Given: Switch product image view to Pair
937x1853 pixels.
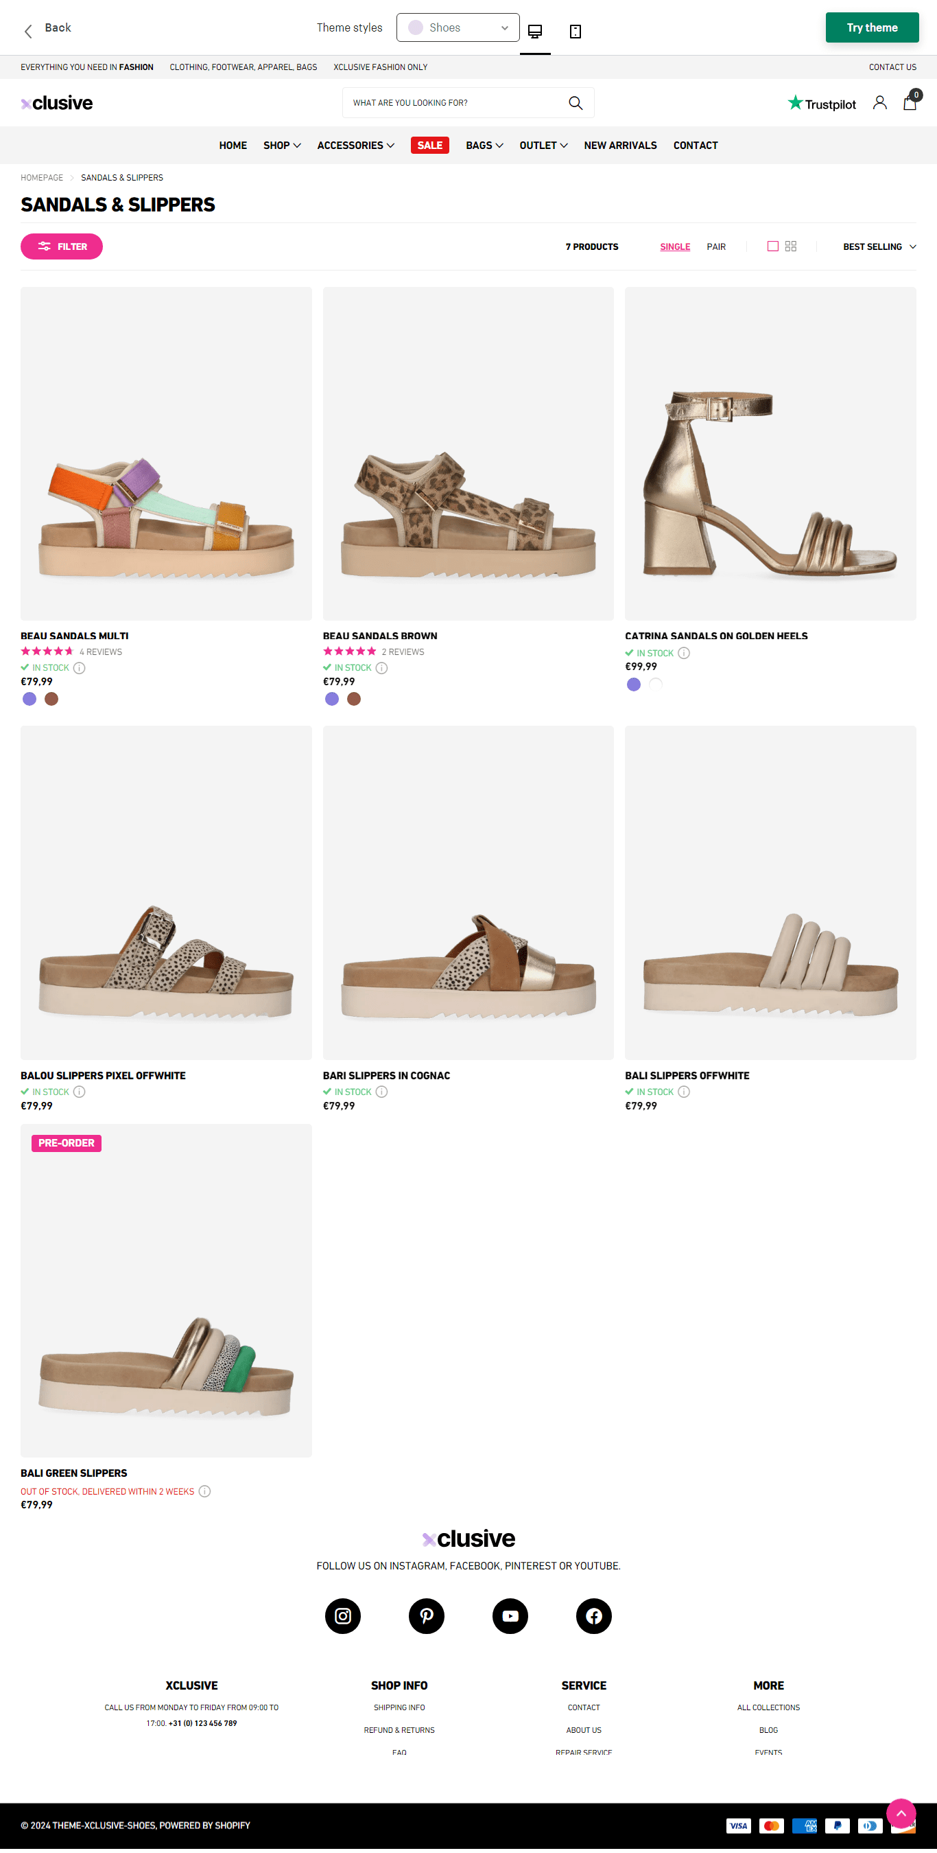Looking at the screenshot, I should 715,246.
